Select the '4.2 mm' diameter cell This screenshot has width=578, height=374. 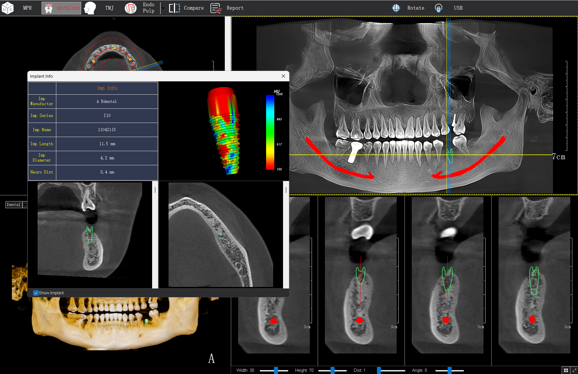coord(107,158)
